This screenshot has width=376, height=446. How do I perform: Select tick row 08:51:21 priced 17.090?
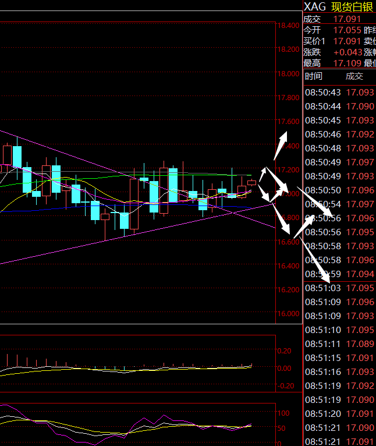(339, 427)
